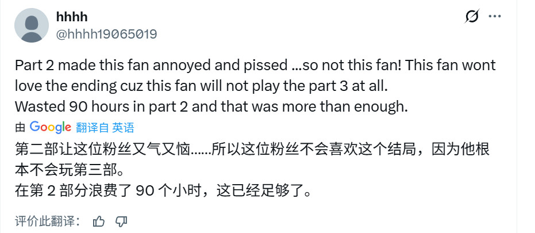Click the thumbs down translation rating

click(121, 220)
